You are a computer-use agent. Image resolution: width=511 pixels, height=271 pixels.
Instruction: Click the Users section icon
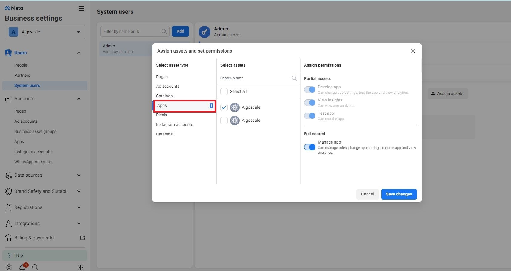pyautogui.click(x=8, y=53)
